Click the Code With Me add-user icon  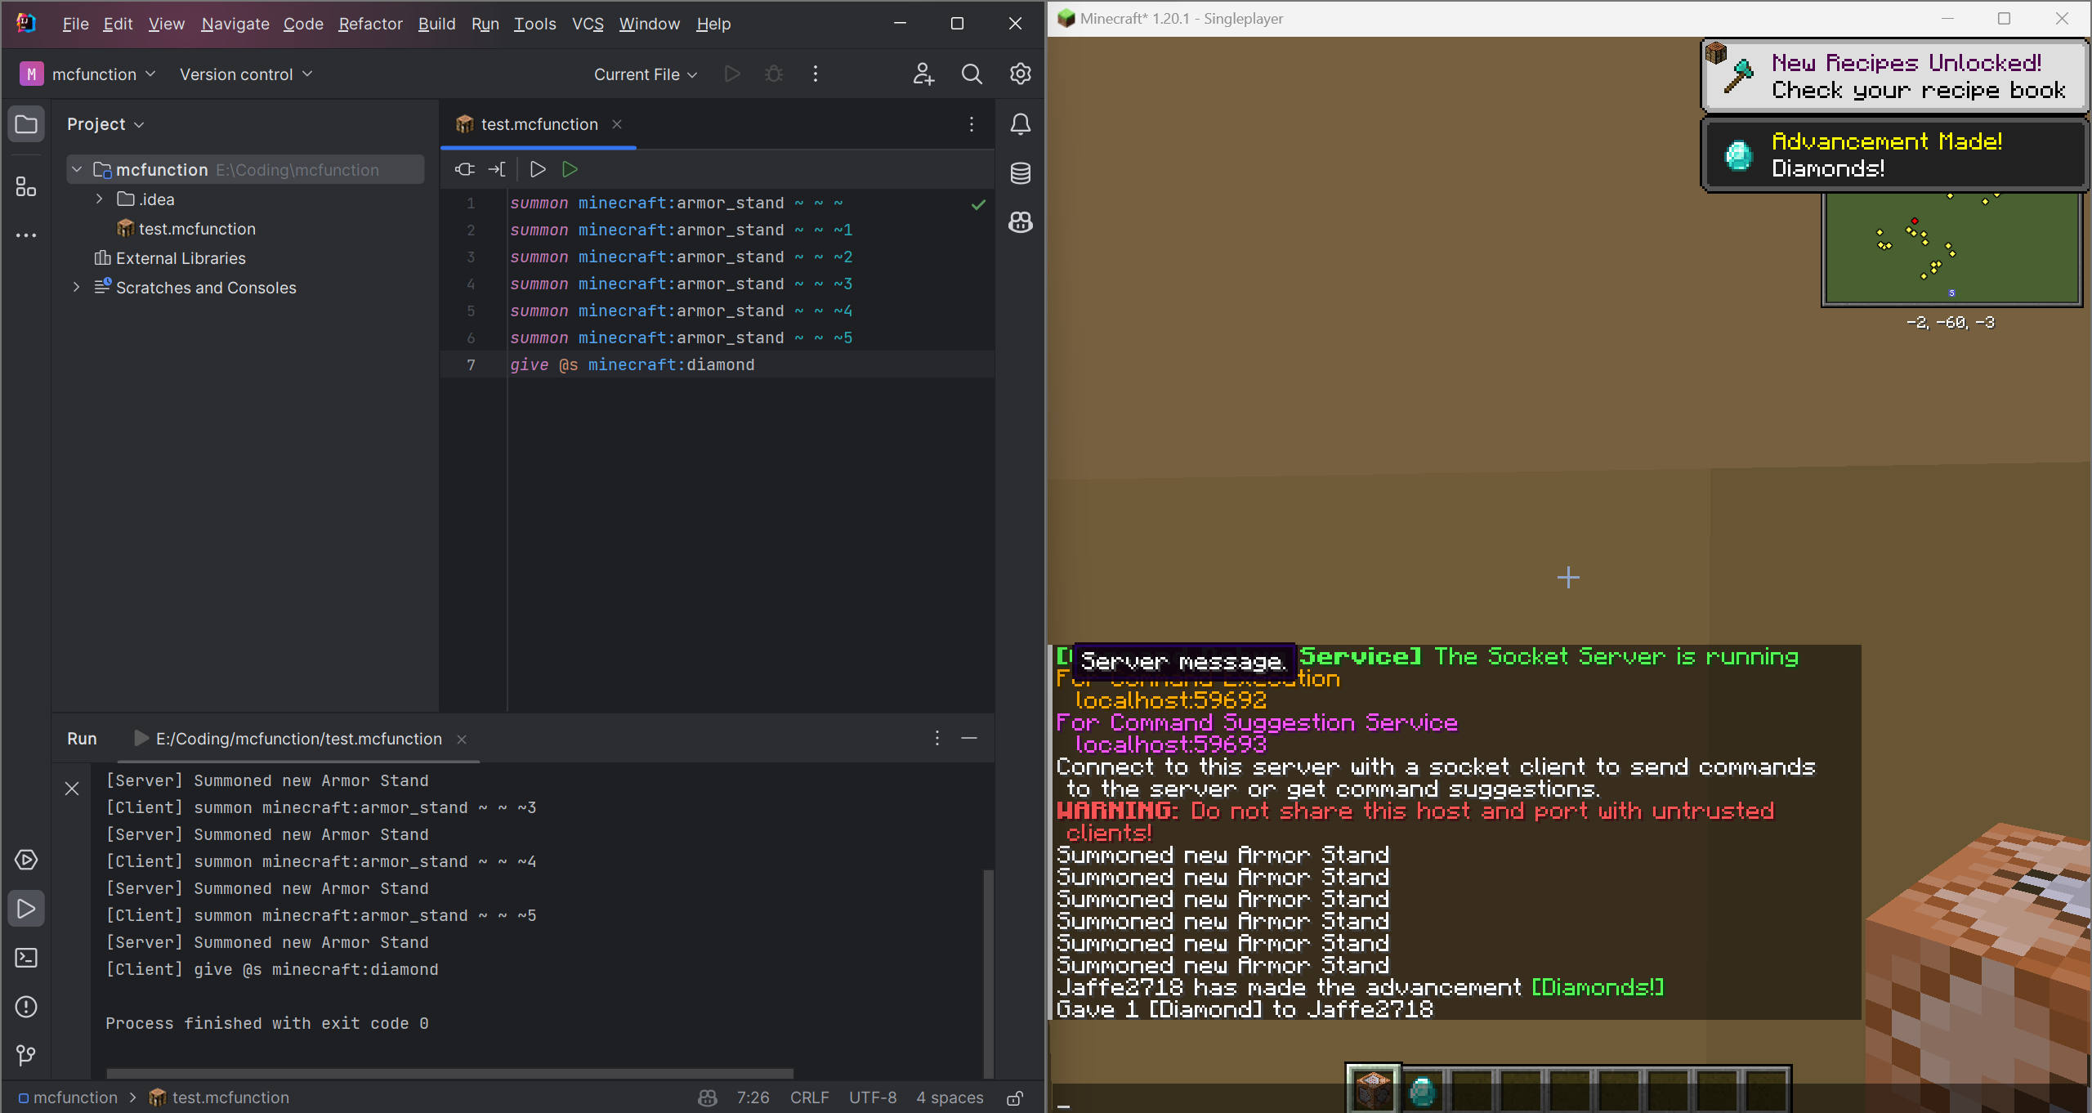[x=923, y=74]
